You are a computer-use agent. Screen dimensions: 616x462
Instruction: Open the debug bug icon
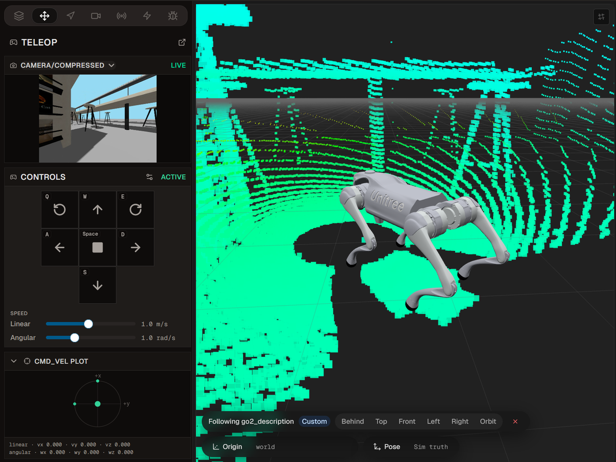pos(173,16)
